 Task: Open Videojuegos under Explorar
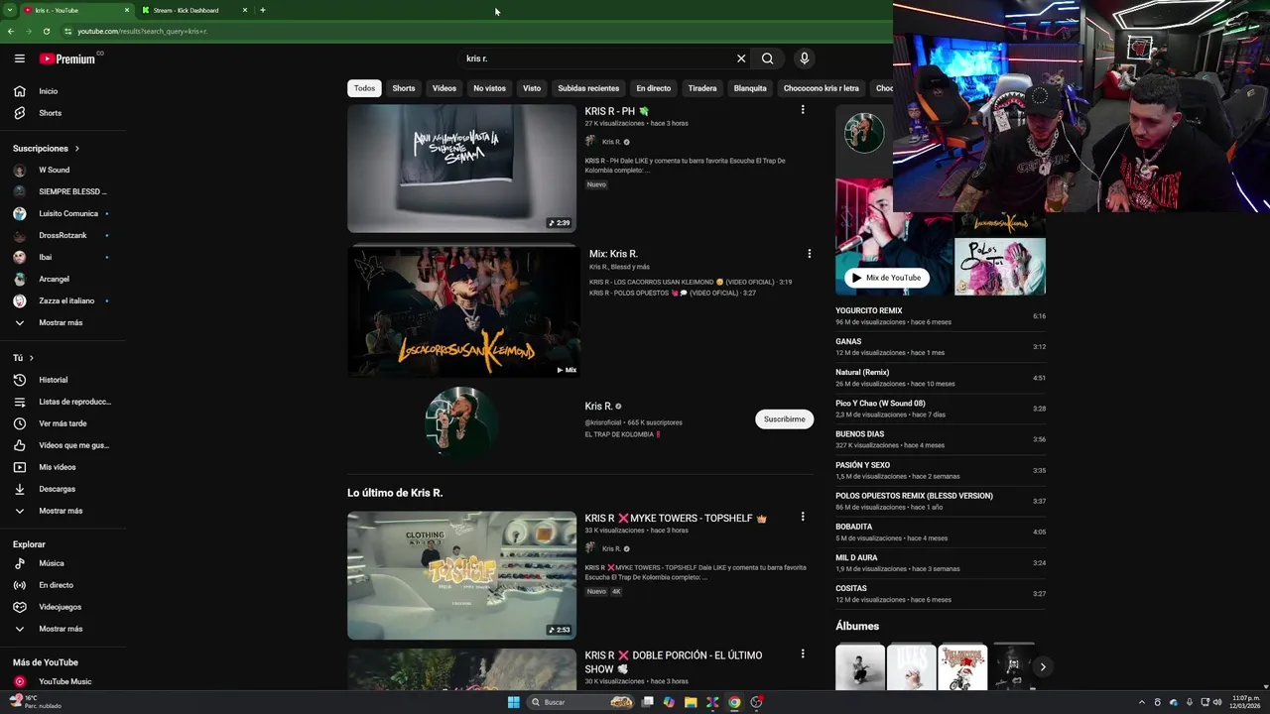pos(63,607)
